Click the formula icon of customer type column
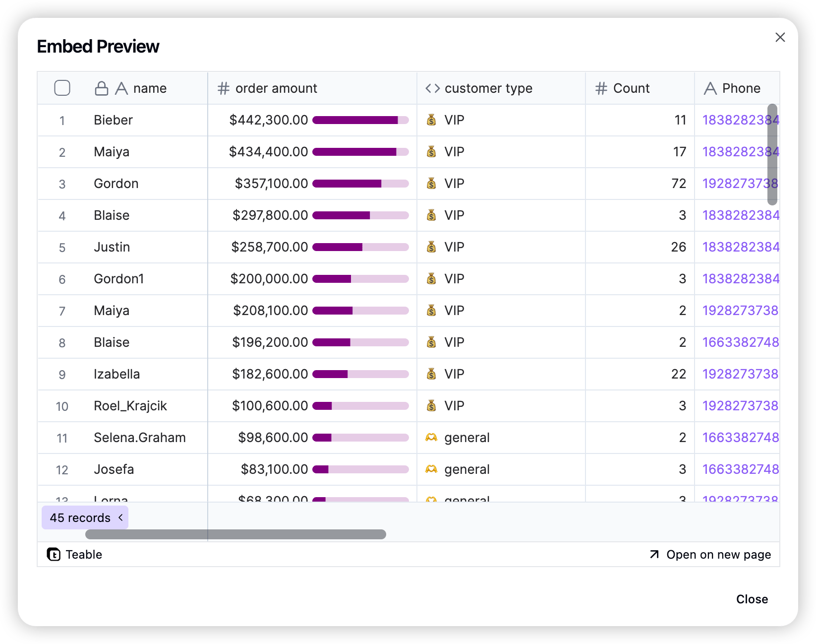816x644 pixels. pos(432,88)
